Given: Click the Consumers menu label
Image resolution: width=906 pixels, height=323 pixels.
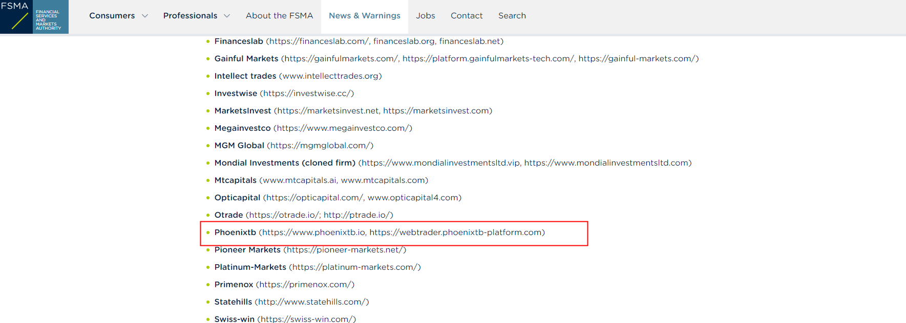Looking at the screenshot, I should coord(112,16).
